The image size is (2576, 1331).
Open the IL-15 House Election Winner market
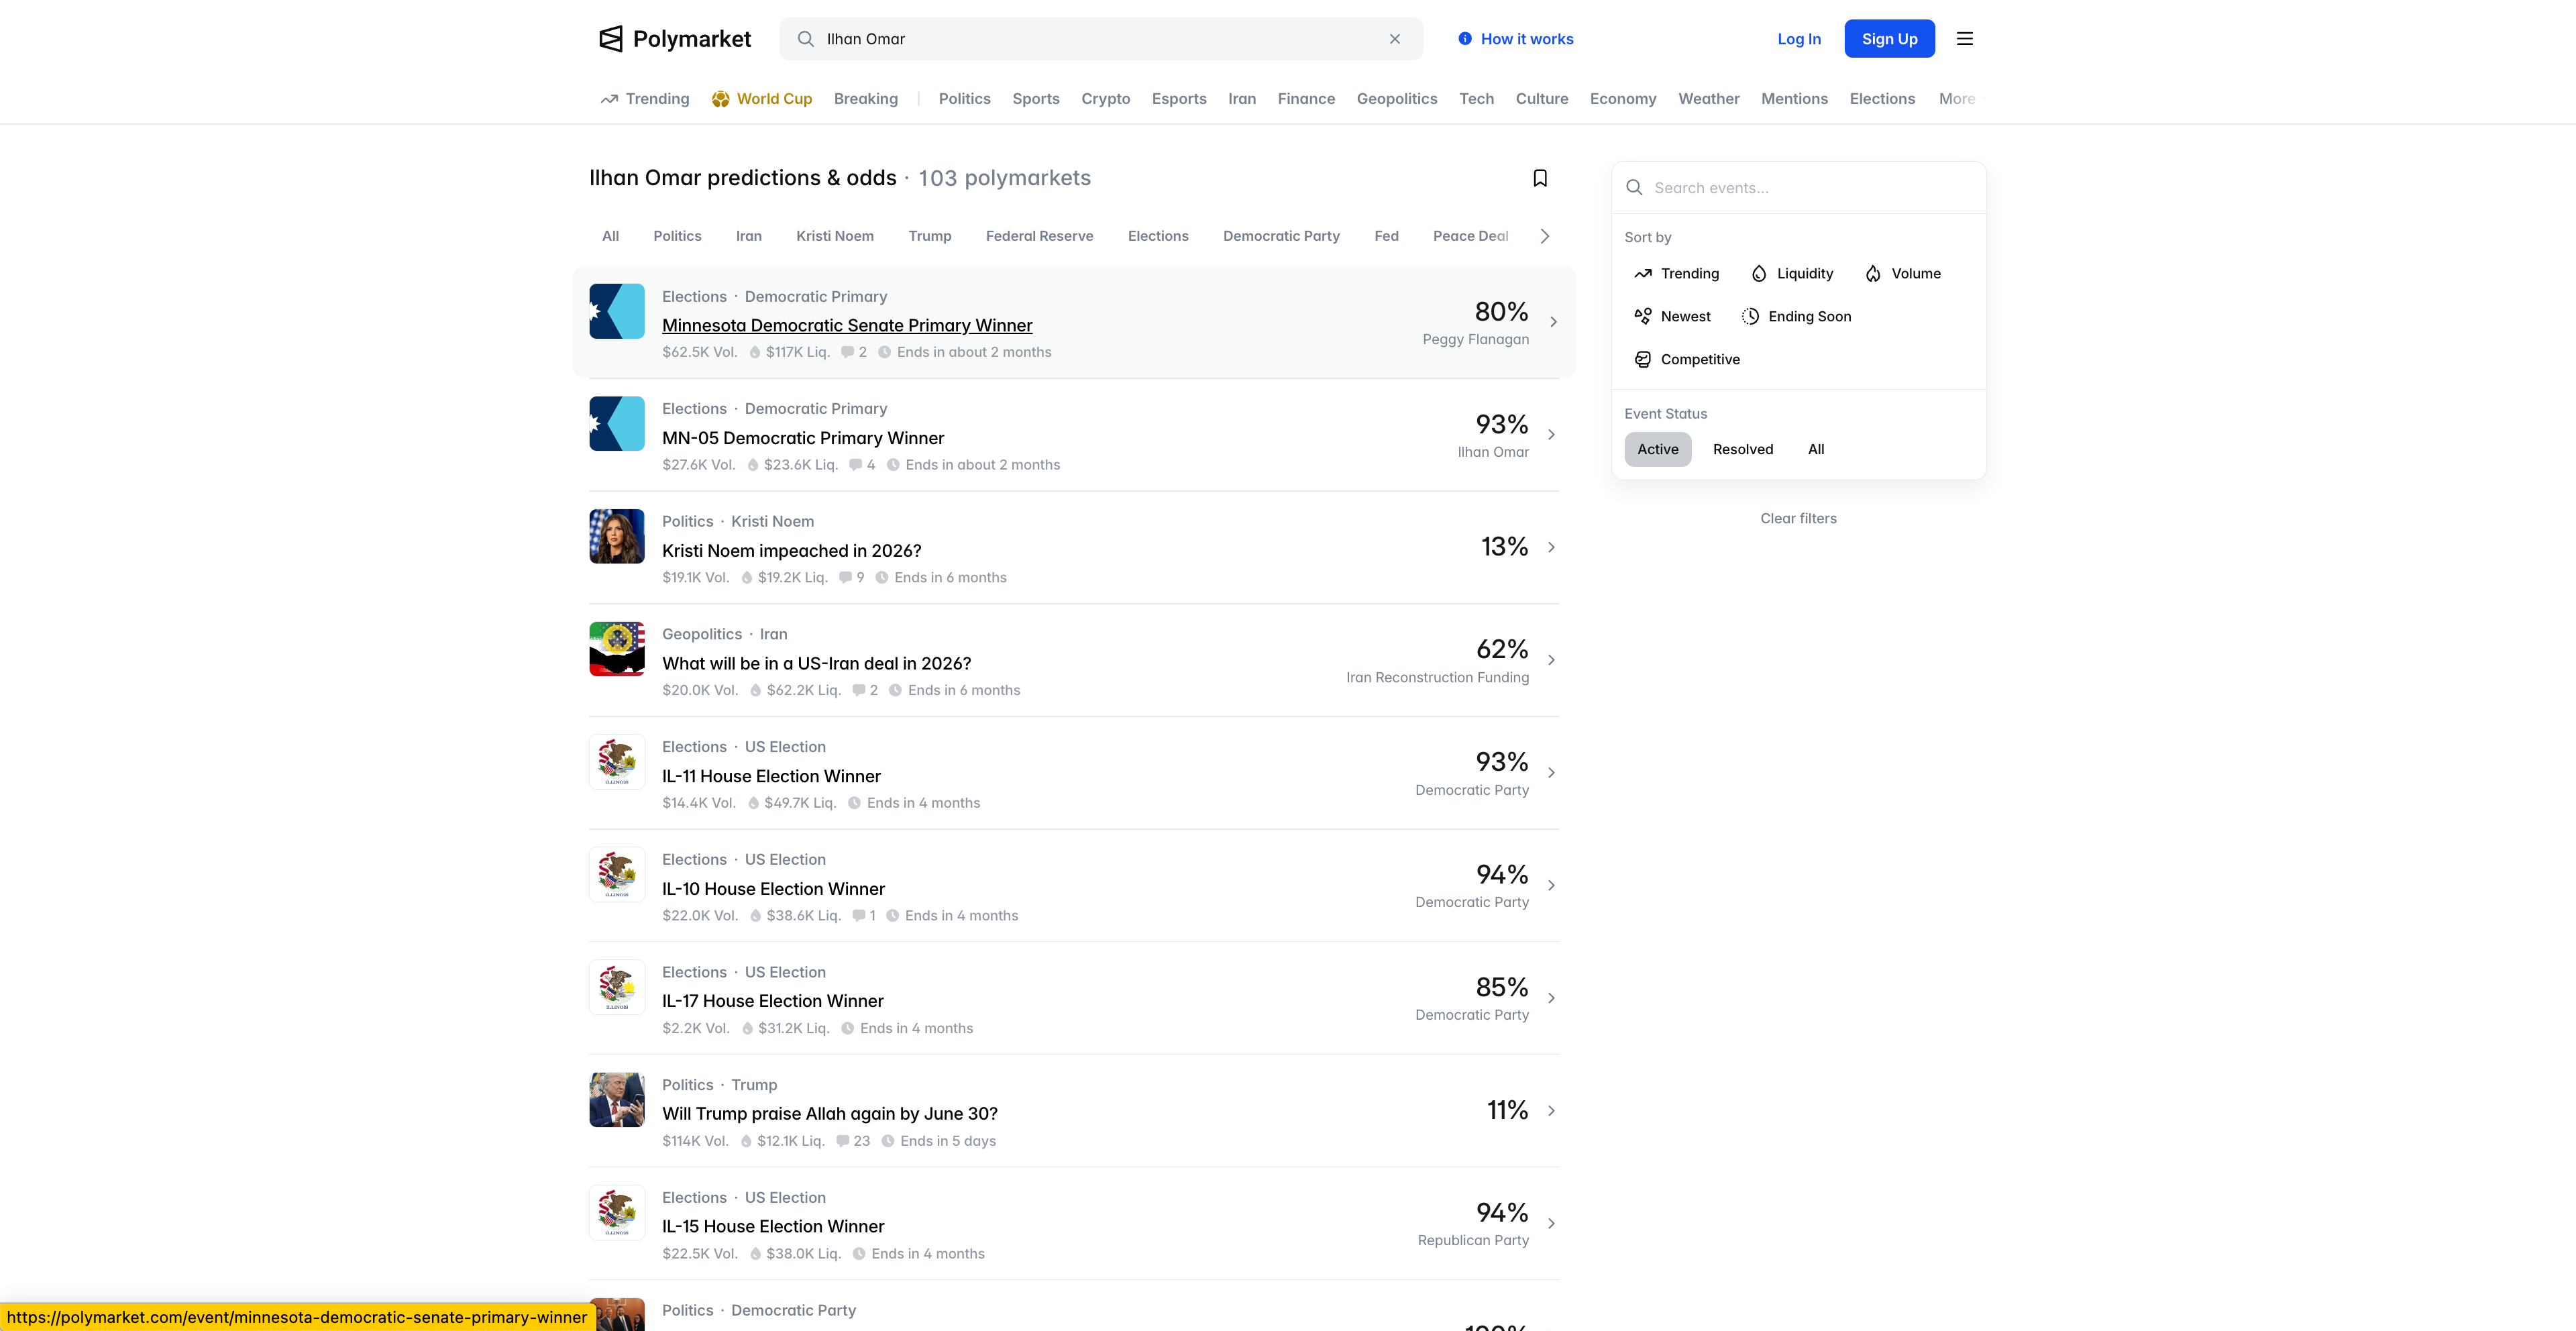pyautogui.click(x=773, y=1227)
